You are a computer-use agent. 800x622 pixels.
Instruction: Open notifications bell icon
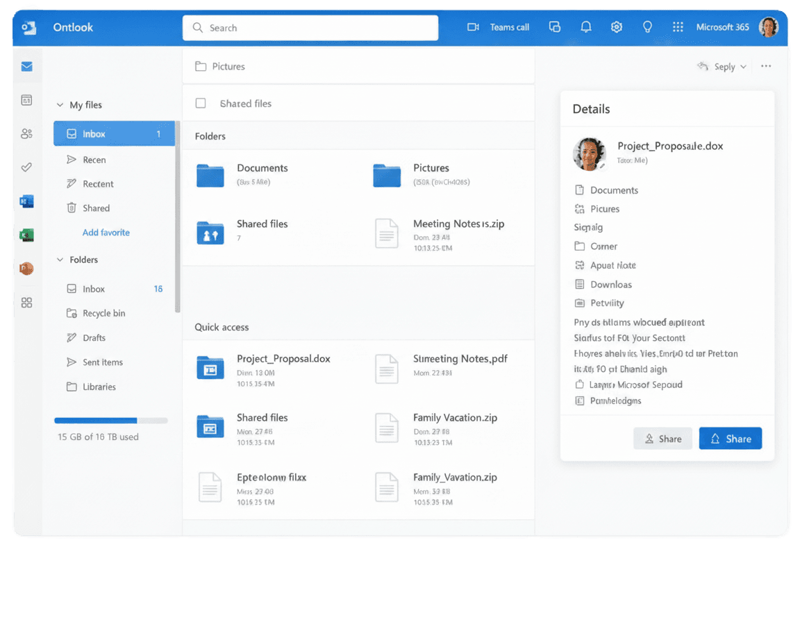(585, 27)
